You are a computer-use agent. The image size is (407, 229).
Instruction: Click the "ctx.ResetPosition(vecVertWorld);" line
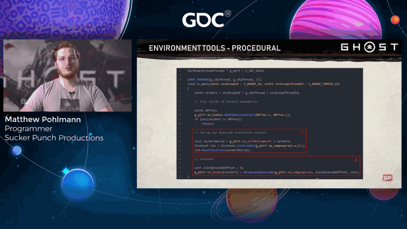click(x=223, y=150)
